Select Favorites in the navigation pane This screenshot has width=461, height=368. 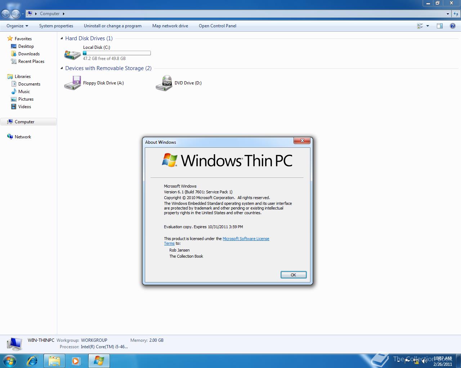pyautogui.click(x=23, y=38)
